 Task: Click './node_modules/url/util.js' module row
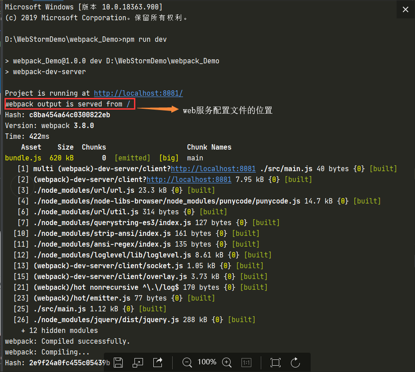click(x=122, y=212)
